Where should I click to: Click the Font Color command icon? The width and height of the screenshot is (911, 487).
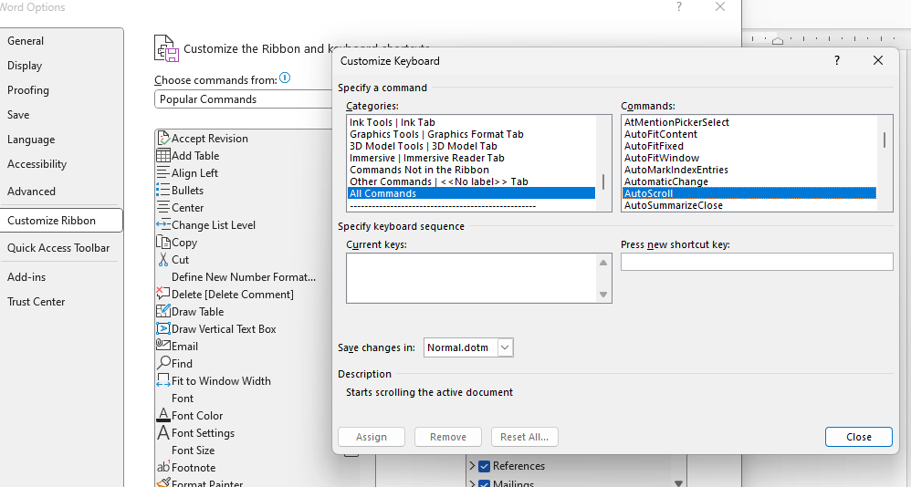click(x=163, y=415)
